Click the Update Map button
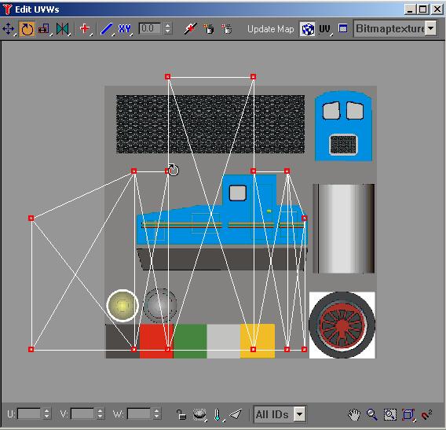This screenshot has width=446, height=430. click(x=270, y=29)
